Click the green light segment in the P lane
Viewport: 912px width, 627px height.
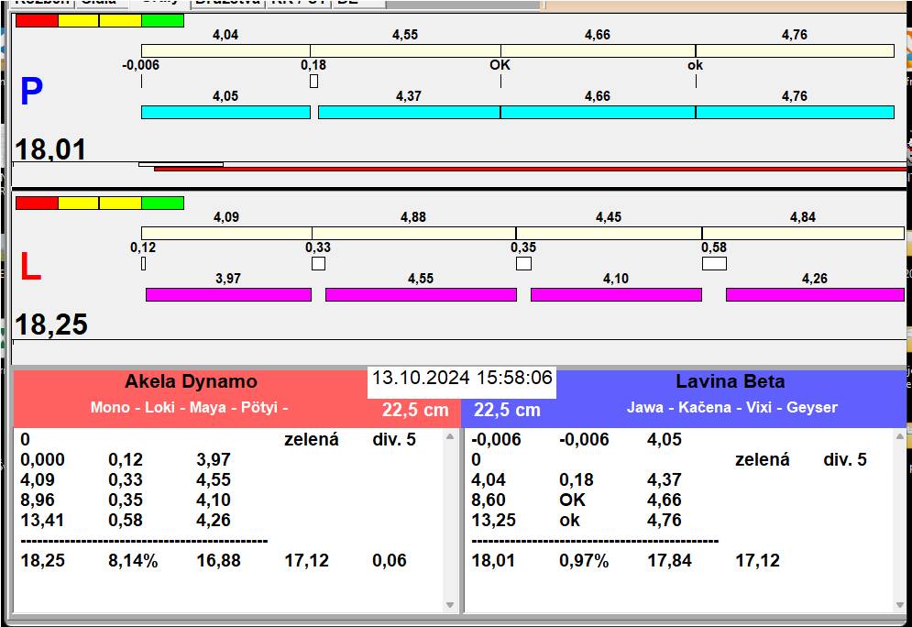coord(162,20)
